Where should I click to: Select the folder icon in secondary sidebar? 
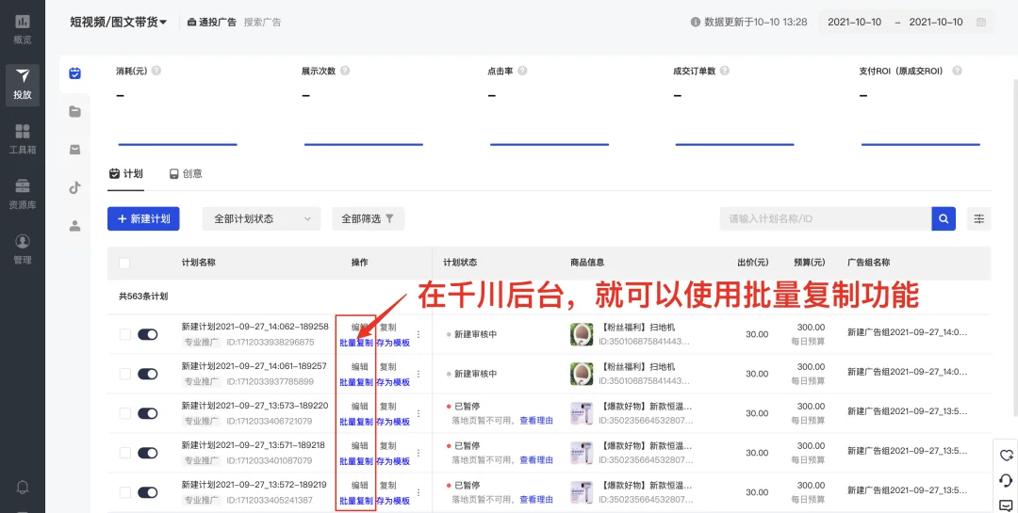[74, 112]
